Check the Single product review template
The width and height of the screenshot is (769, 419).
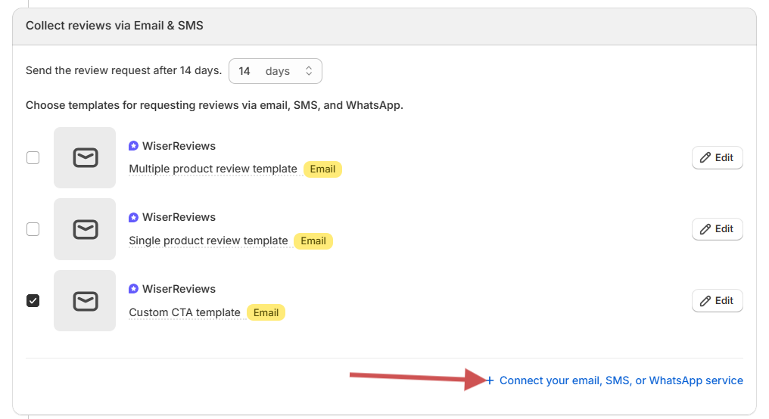click(x=33, y=229)
